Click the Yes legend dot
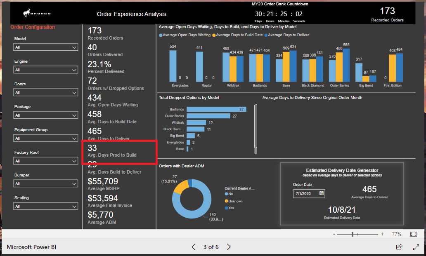 (x=226, y=208)
